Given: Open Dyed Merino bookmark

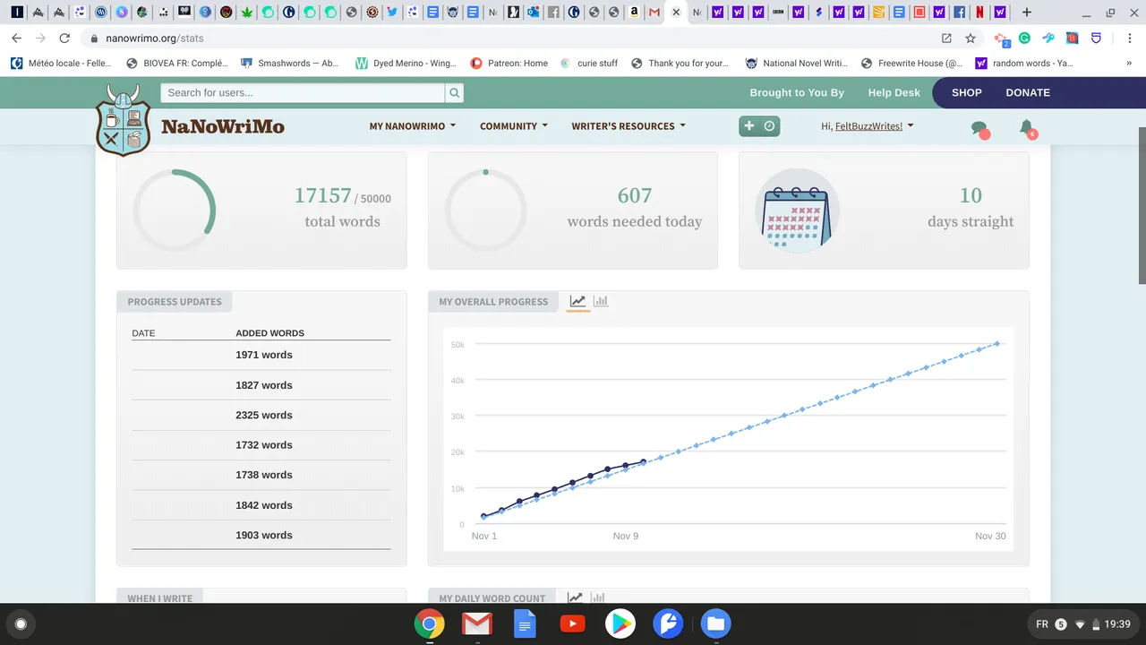Looking at the screenshot, I should click(406, 64).
